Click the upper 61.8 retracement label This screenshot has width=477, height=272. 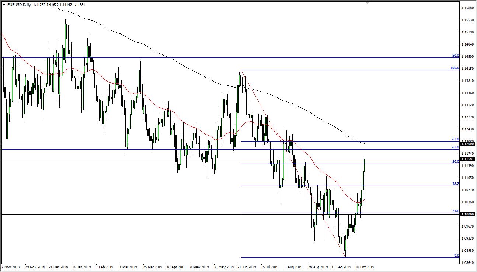pos(455,139)
